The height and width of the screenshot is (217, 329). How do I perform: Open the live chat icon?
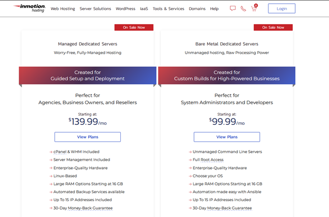point(233,8)
